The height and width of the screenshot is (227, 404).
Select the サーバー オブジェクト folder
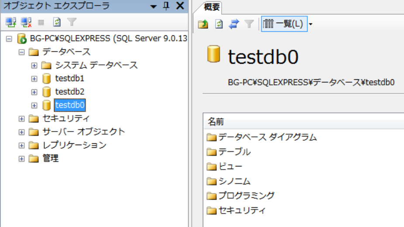[x=83, y=132]
